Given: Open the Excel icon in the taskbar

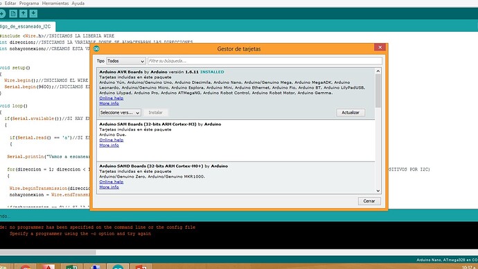Looking at the screenshot, I should (x=71, y=266).
